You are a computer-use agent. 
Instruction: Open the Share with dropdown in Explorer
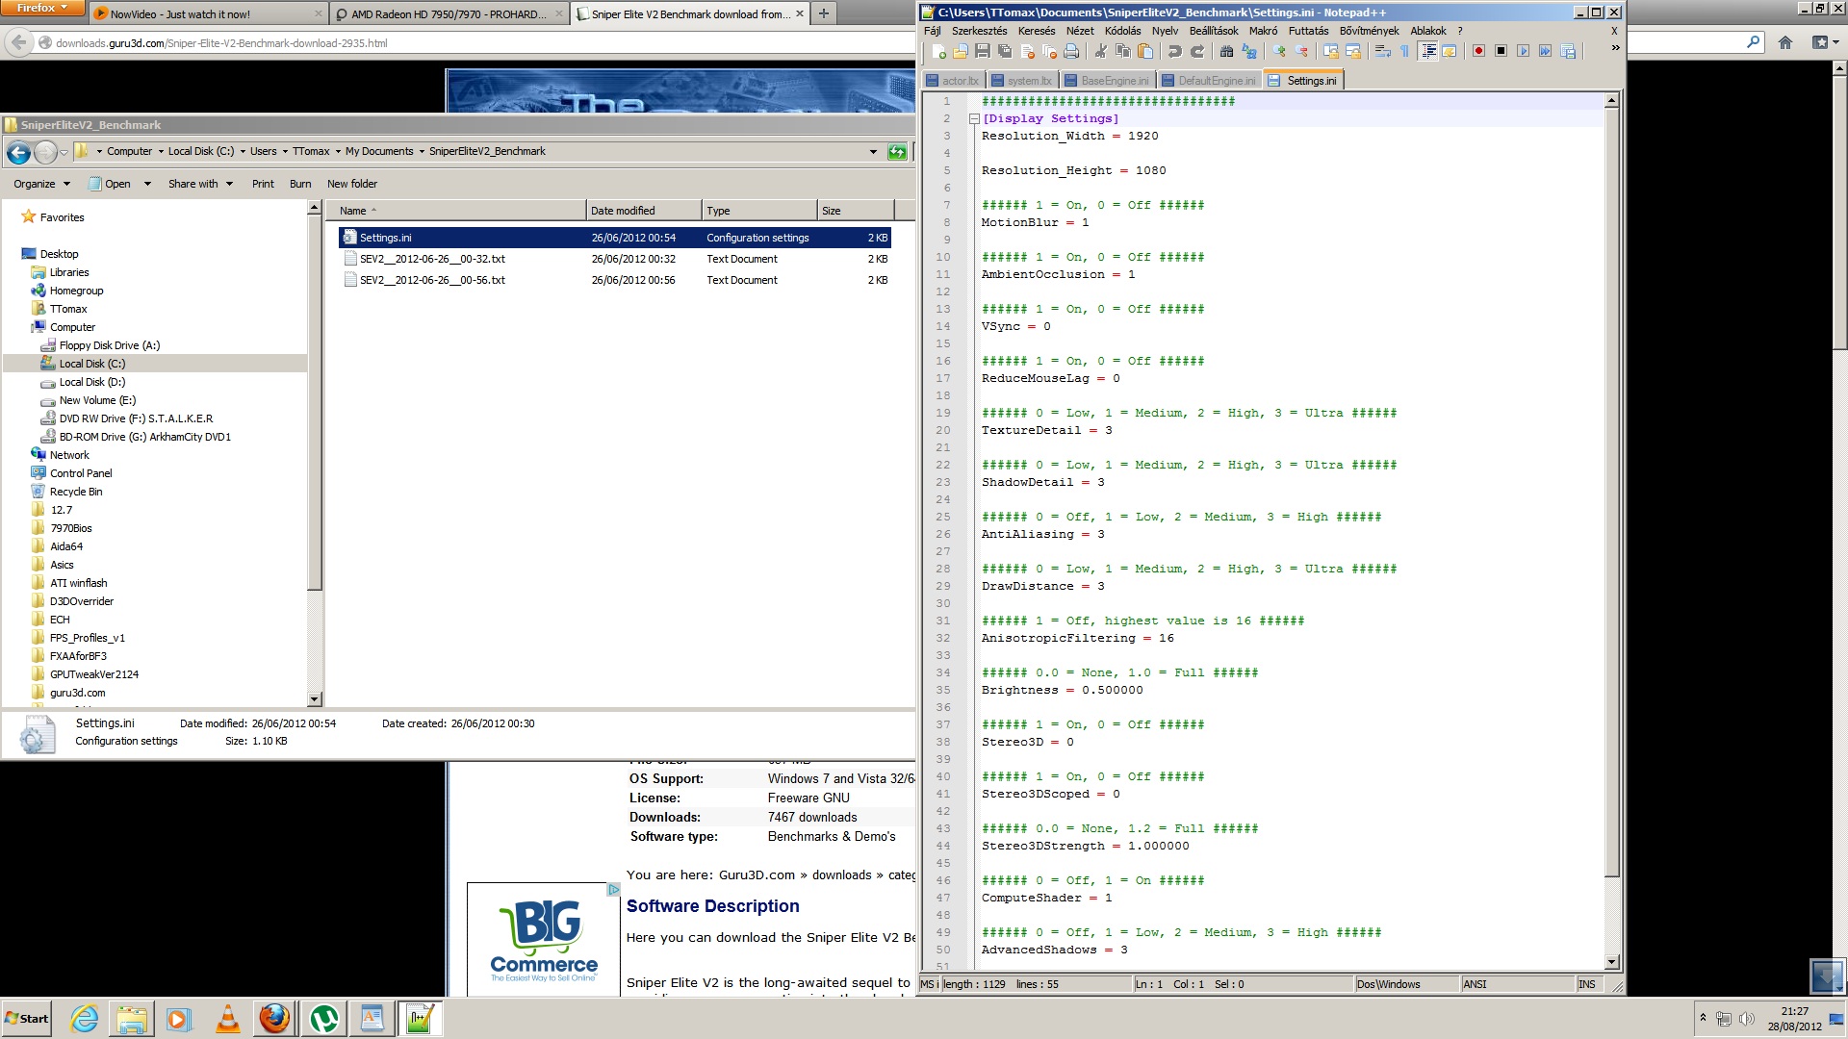[x=200, y=184]
